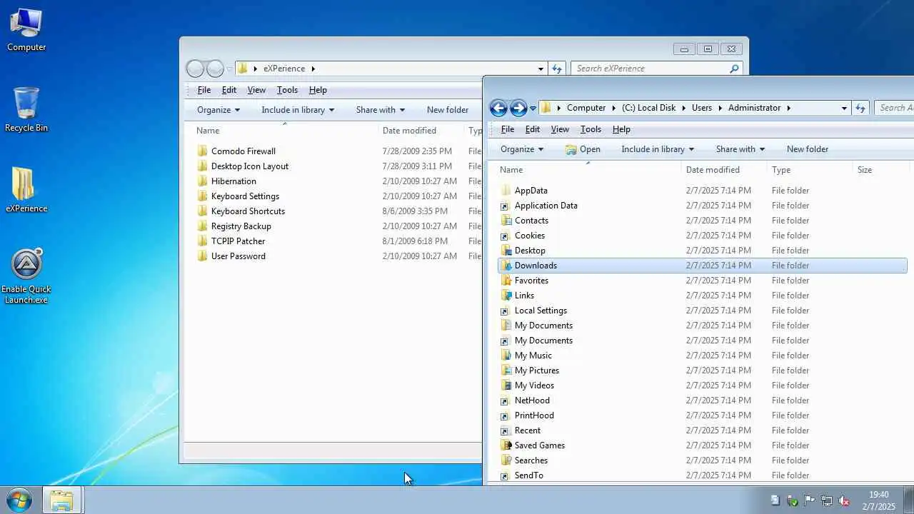Image resolution: width=914 pixels, height=514 pixels.
Task: Open the Computer desktop icon
Action: (26, 29)
